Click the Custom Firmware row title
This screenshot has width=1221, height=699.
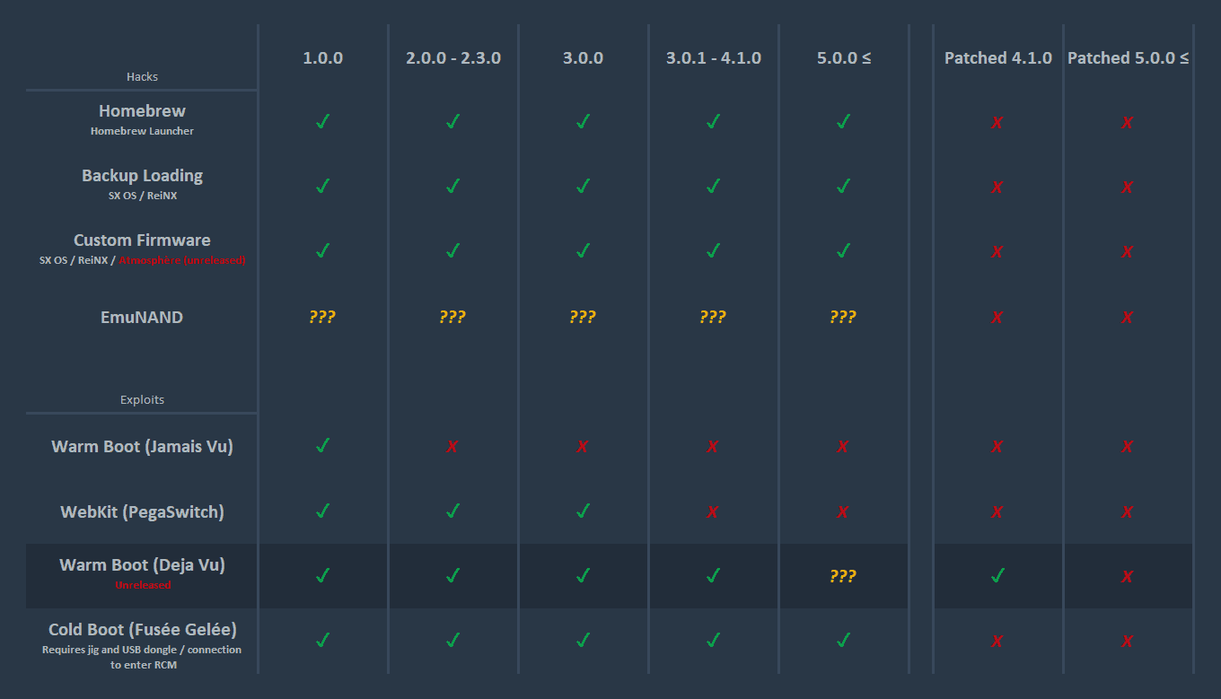(142, 240)
